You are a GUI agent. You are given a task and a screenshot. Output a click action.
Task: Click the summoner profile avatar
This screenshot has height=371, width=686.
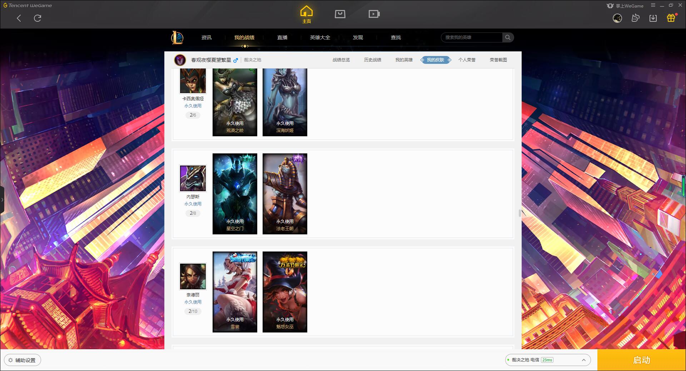click(x=180, y=60)
